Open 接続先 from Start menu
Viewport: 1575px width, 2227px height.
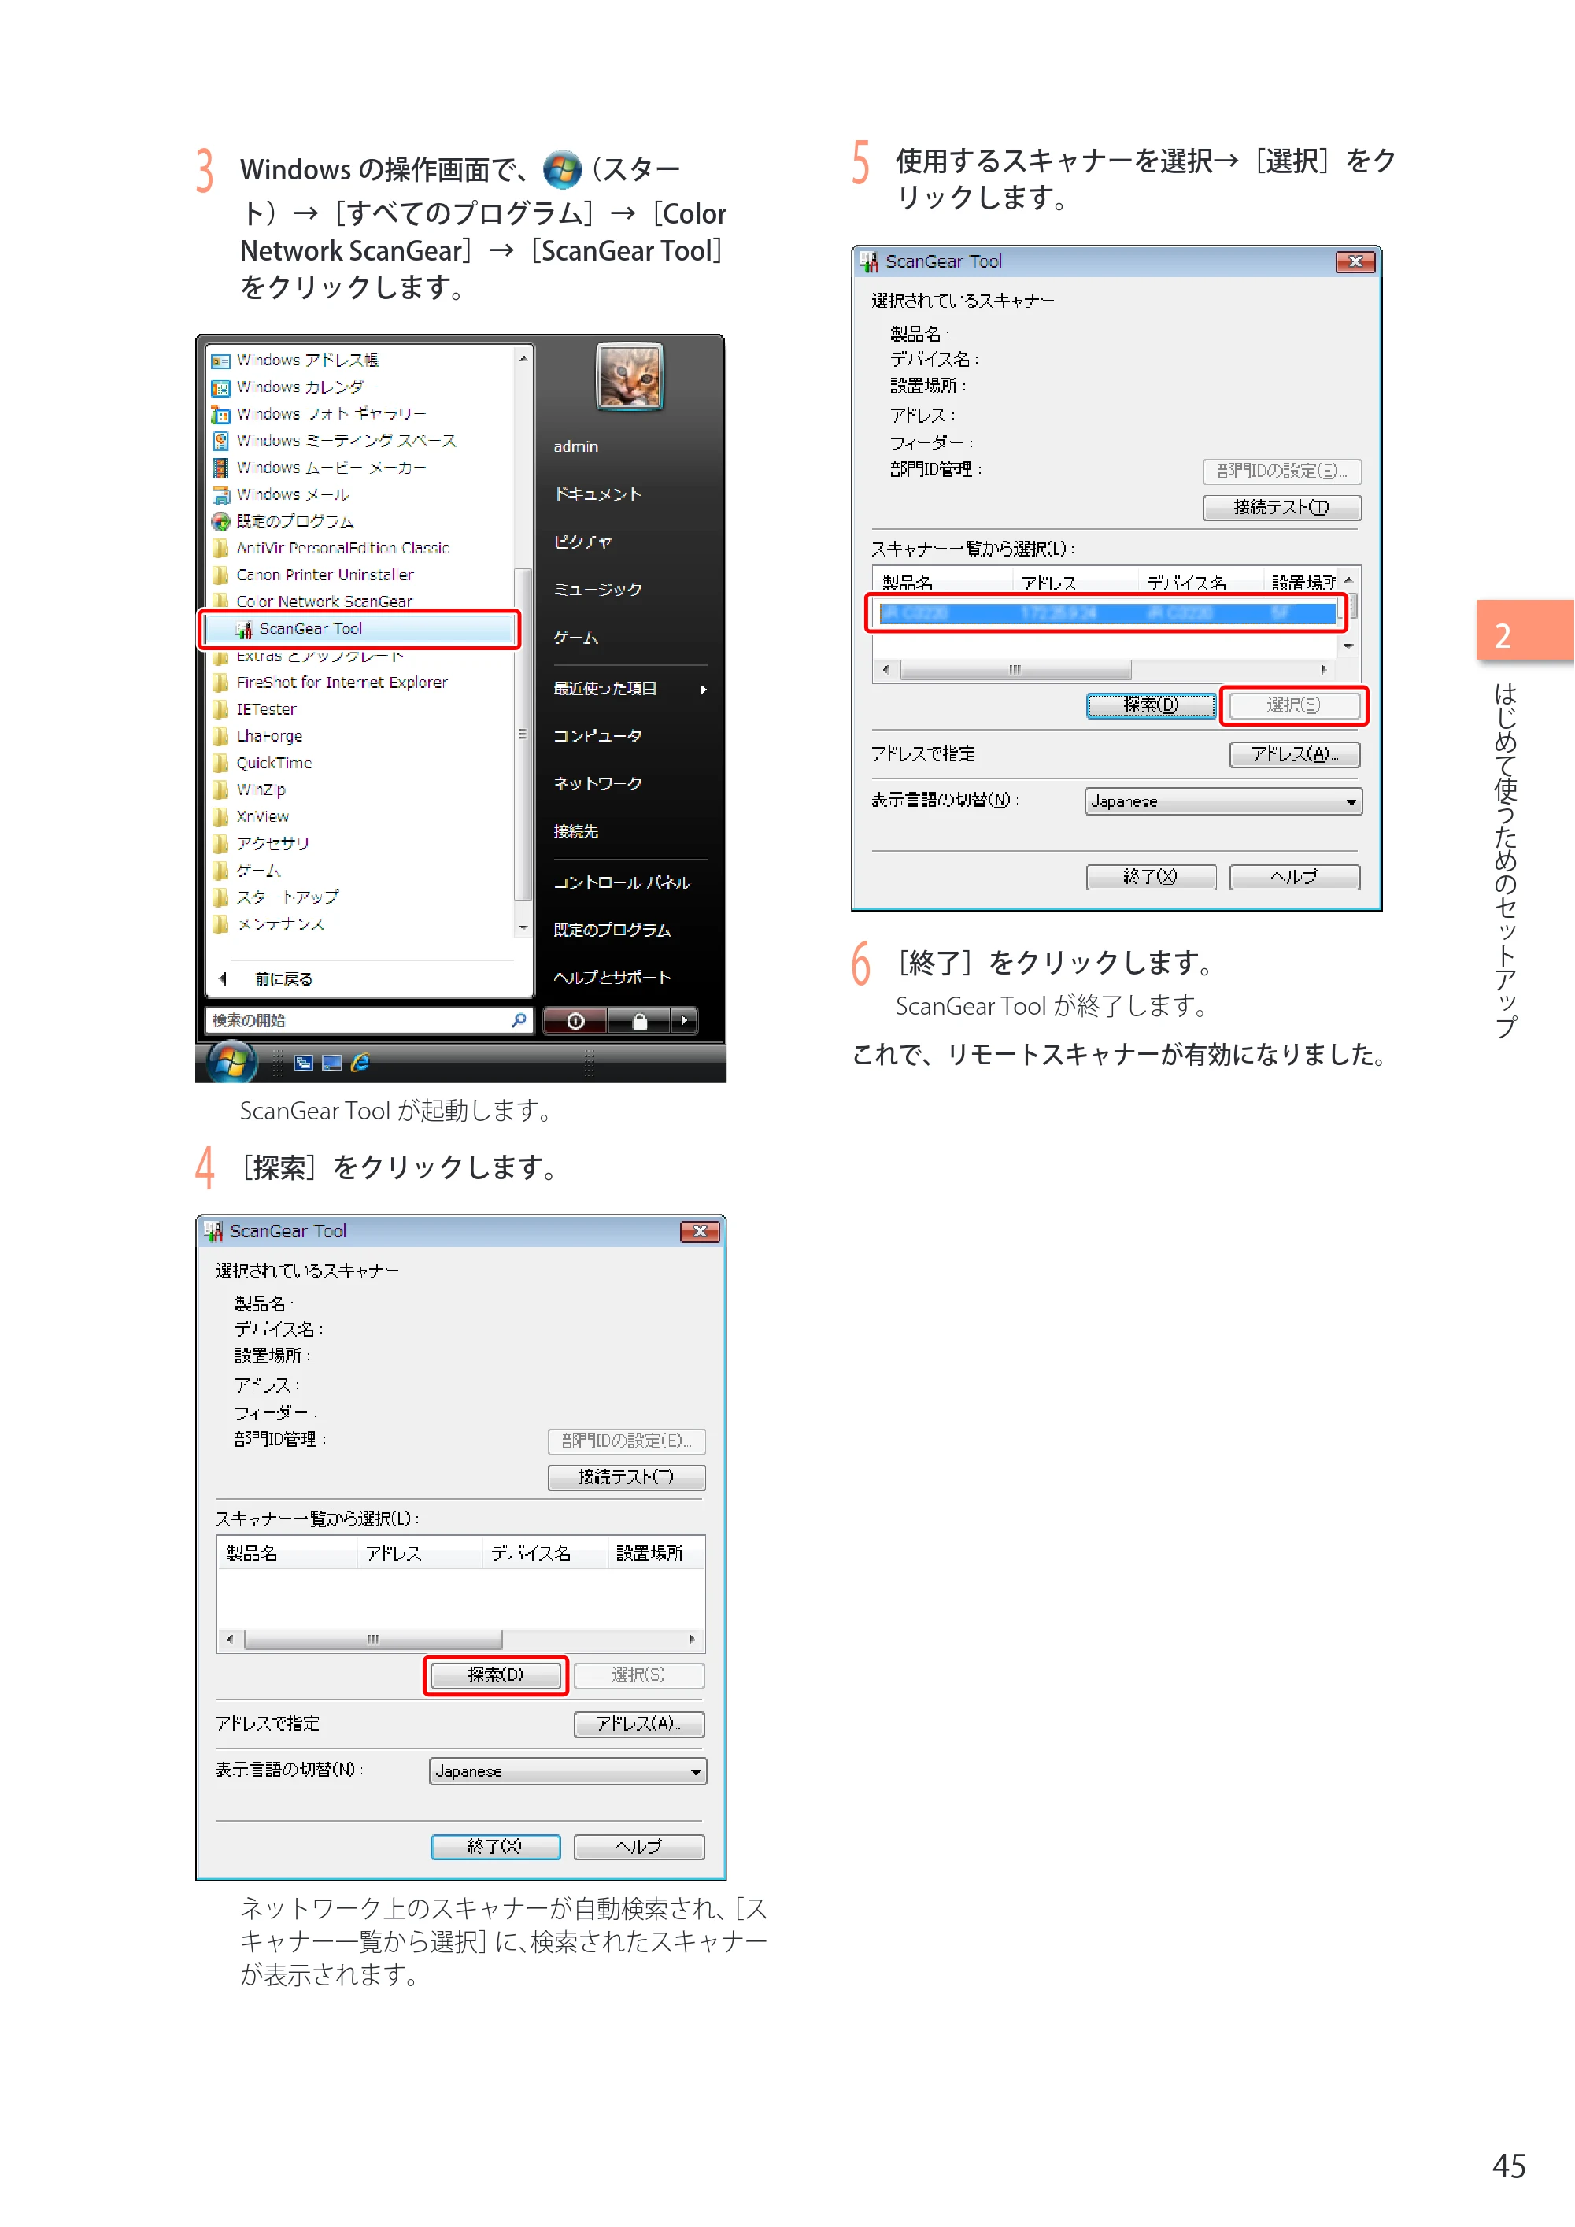coord(576,831)
